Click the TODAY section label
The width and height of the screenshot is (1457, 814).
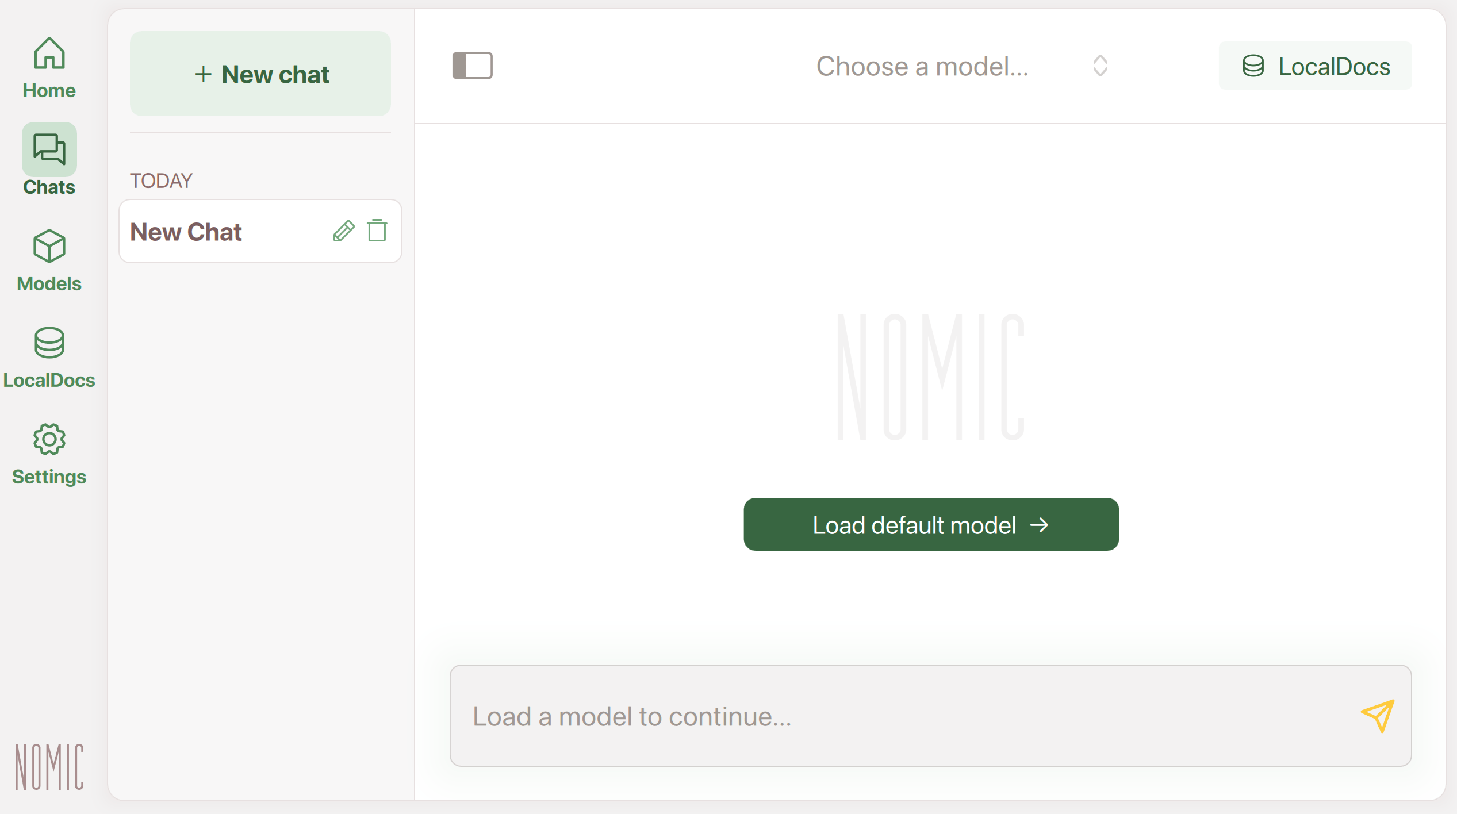tap(161, 181)
